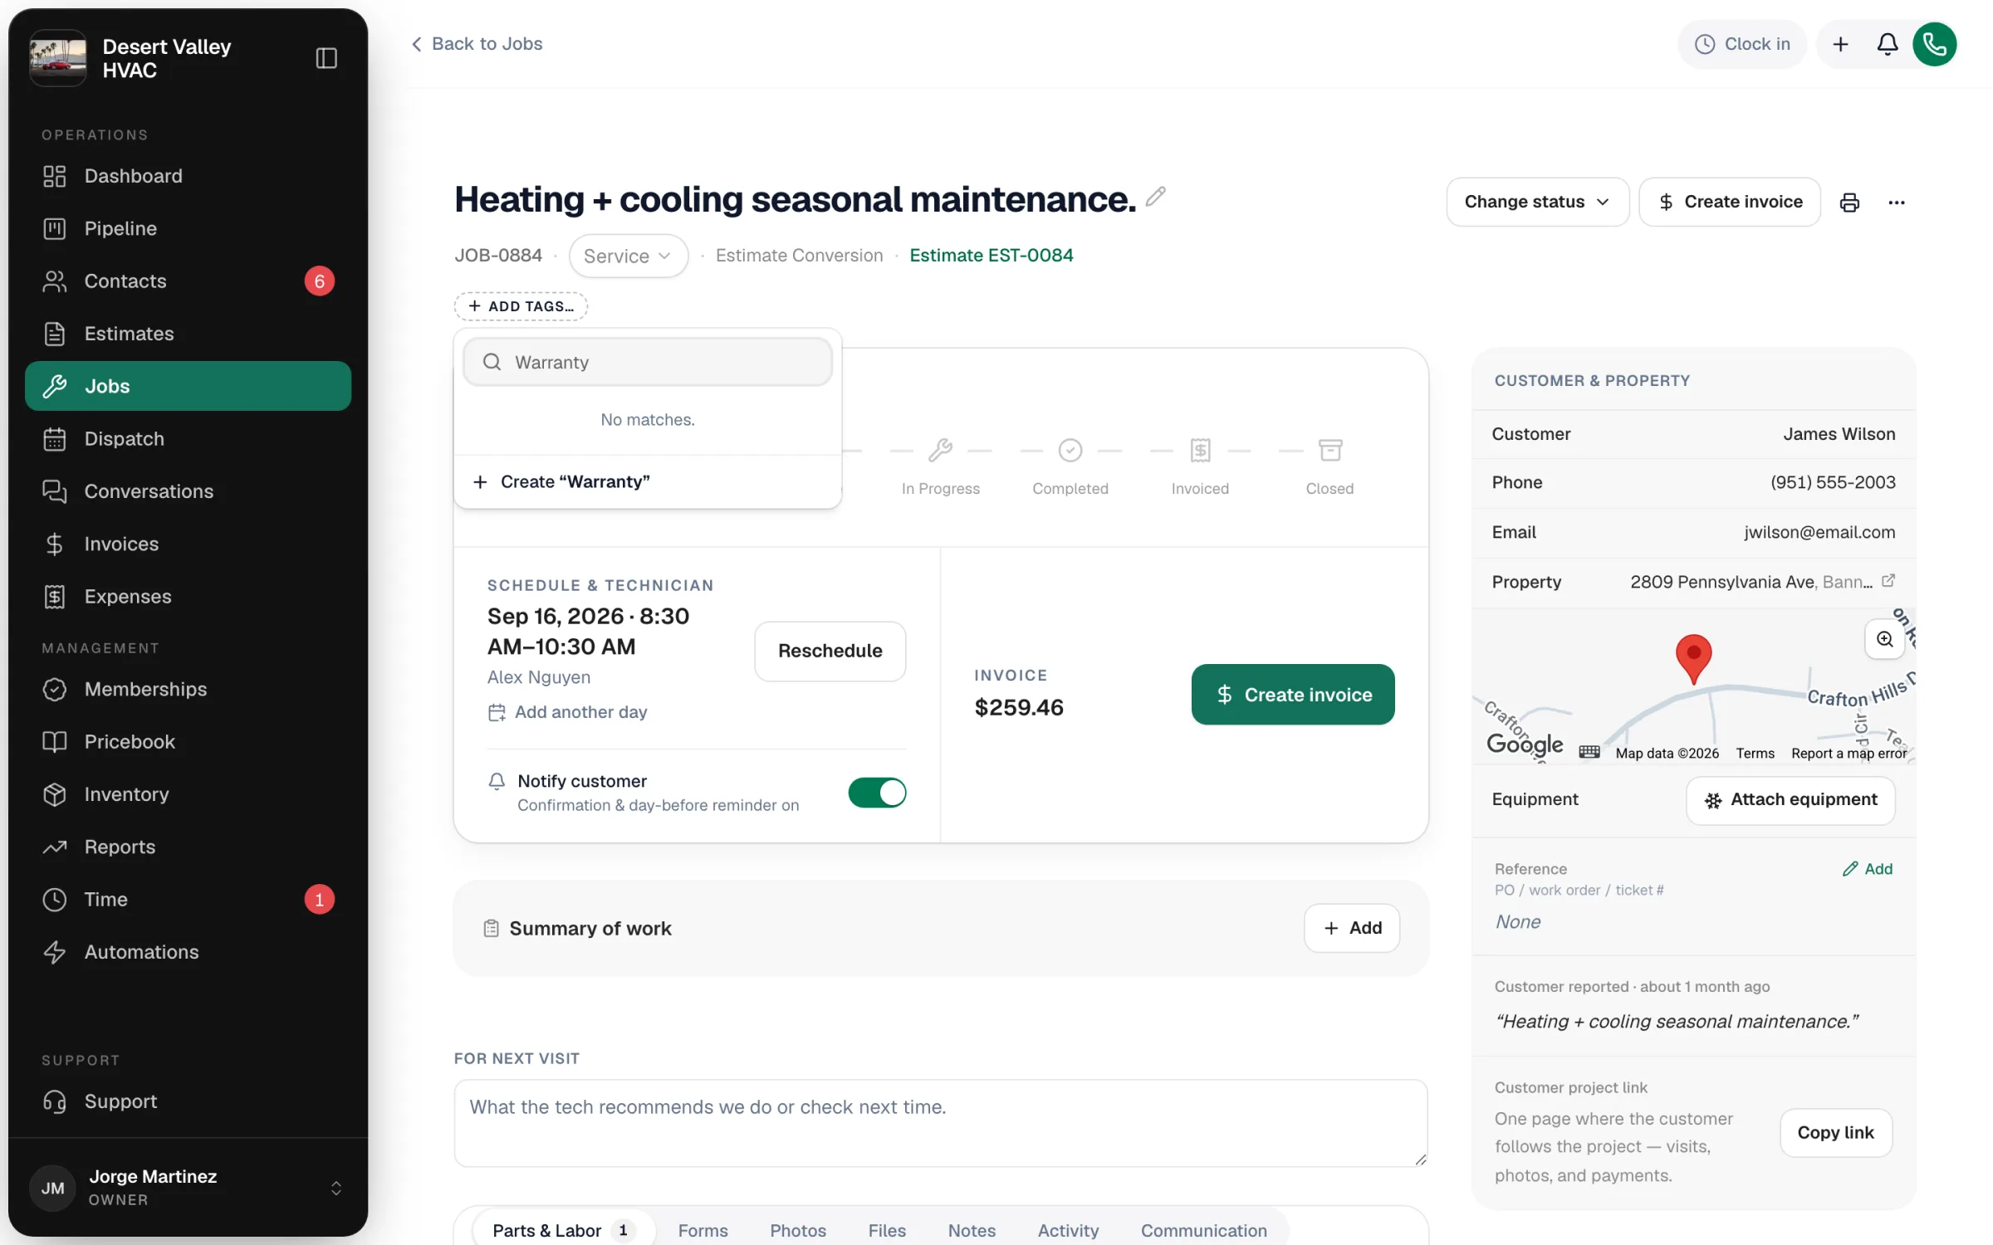Click the map Terms link

coord(1755,754)
